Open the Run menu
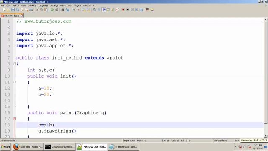Screen dimensions: 268x151 70,5
